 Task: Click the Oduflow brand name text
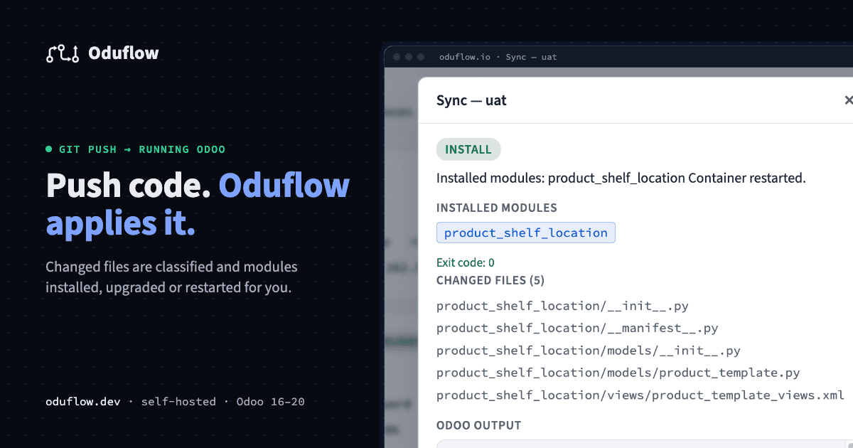[124, 53]
